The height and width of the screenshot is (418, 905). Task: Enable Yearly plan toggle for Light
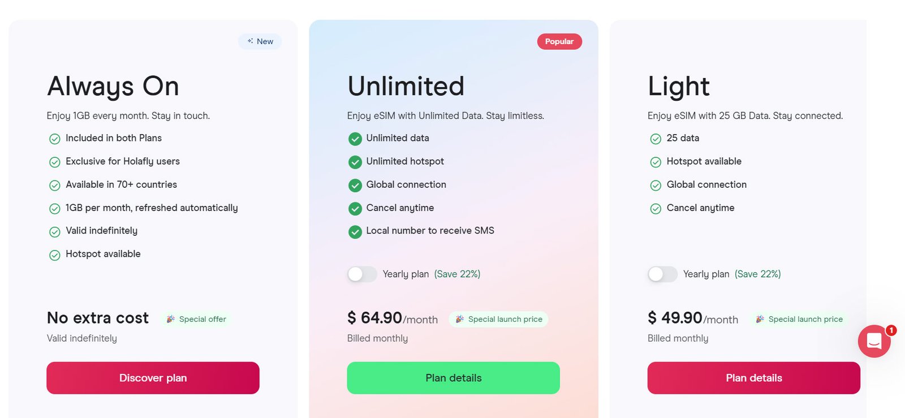(662, 274)
